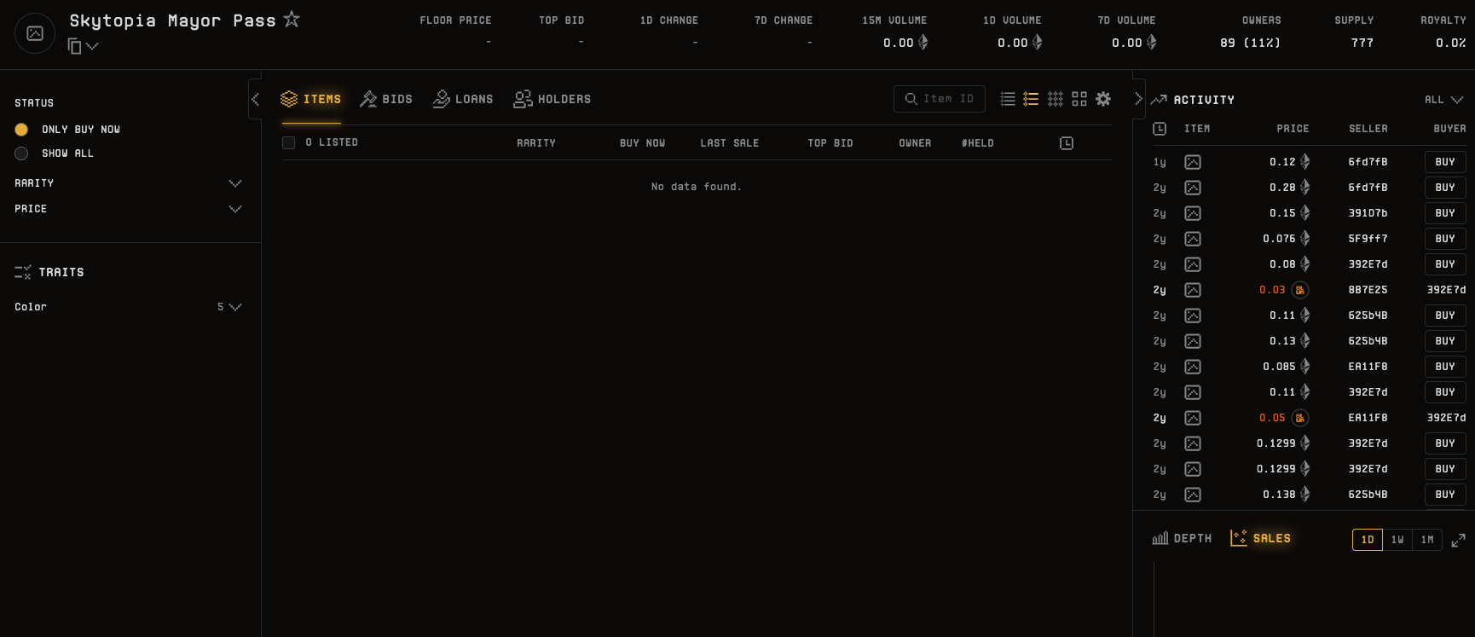The height and width of the screenshot is (637, 1475).
Task: Sort items by the Buy Now column
Action: (643, 143)
